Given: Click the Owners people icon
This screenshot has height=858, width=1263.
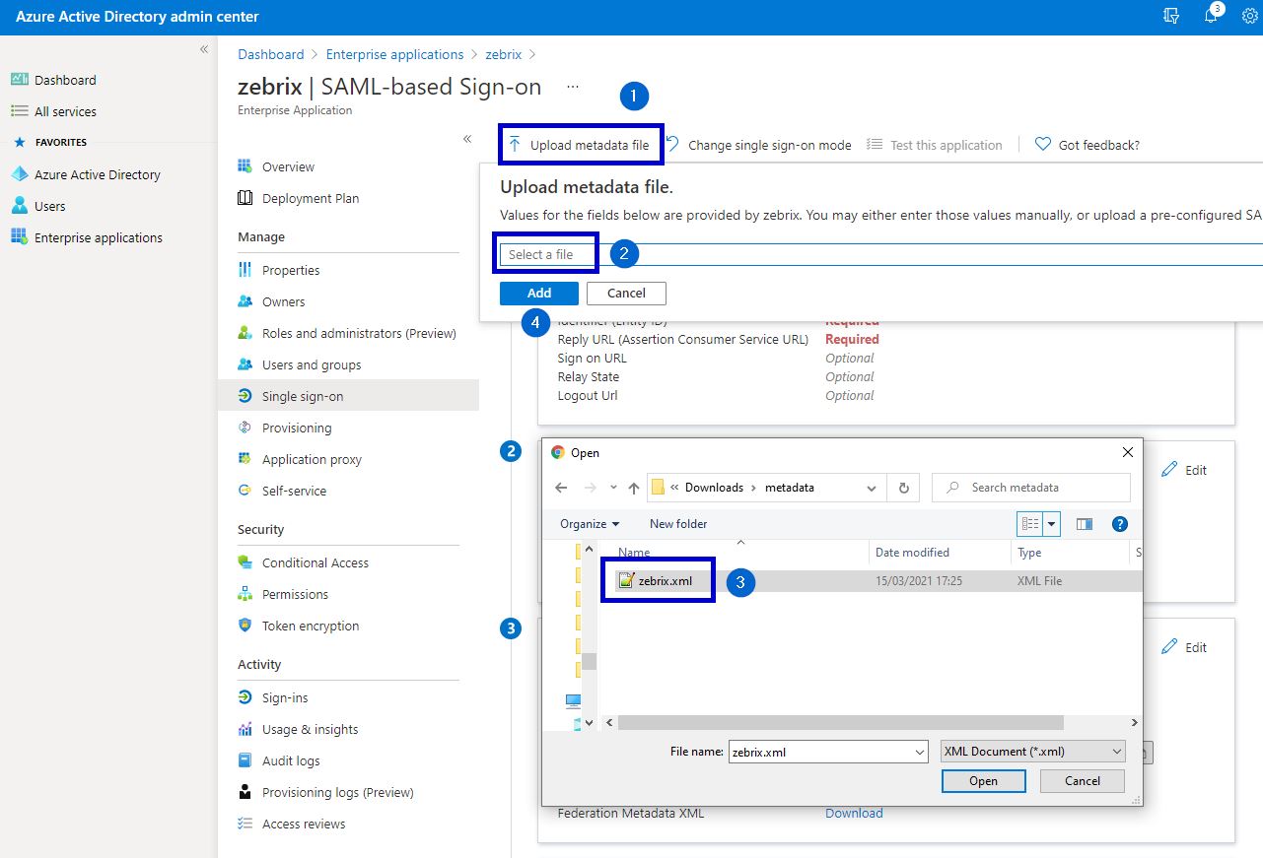Looking at the screenshot, I should [246, 301].
